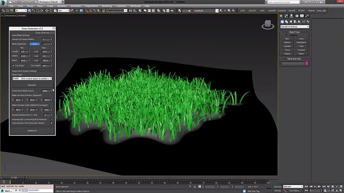This screenshot has width=344, height=193.
Task: Open the Rendering menu
Action: click(x=107, y=6)
